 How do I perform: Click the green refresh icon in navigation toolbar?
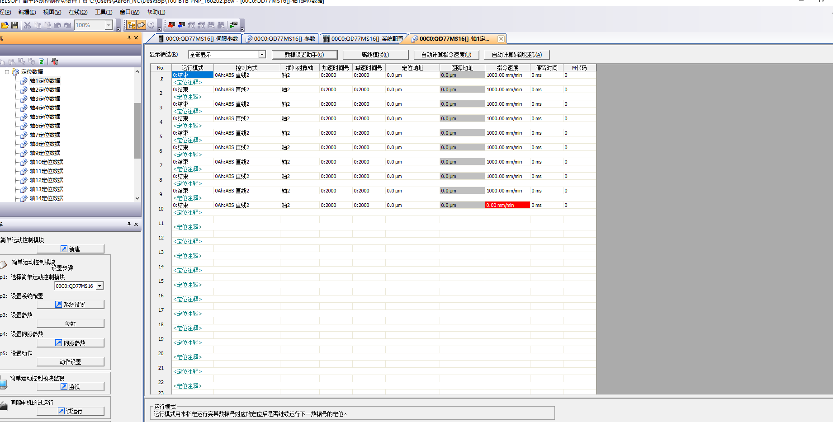(42, 61)
